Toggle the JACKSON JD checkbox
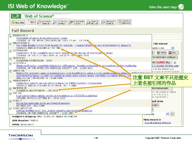The height and width of the screenshot is (144, 192). (11, 89)
